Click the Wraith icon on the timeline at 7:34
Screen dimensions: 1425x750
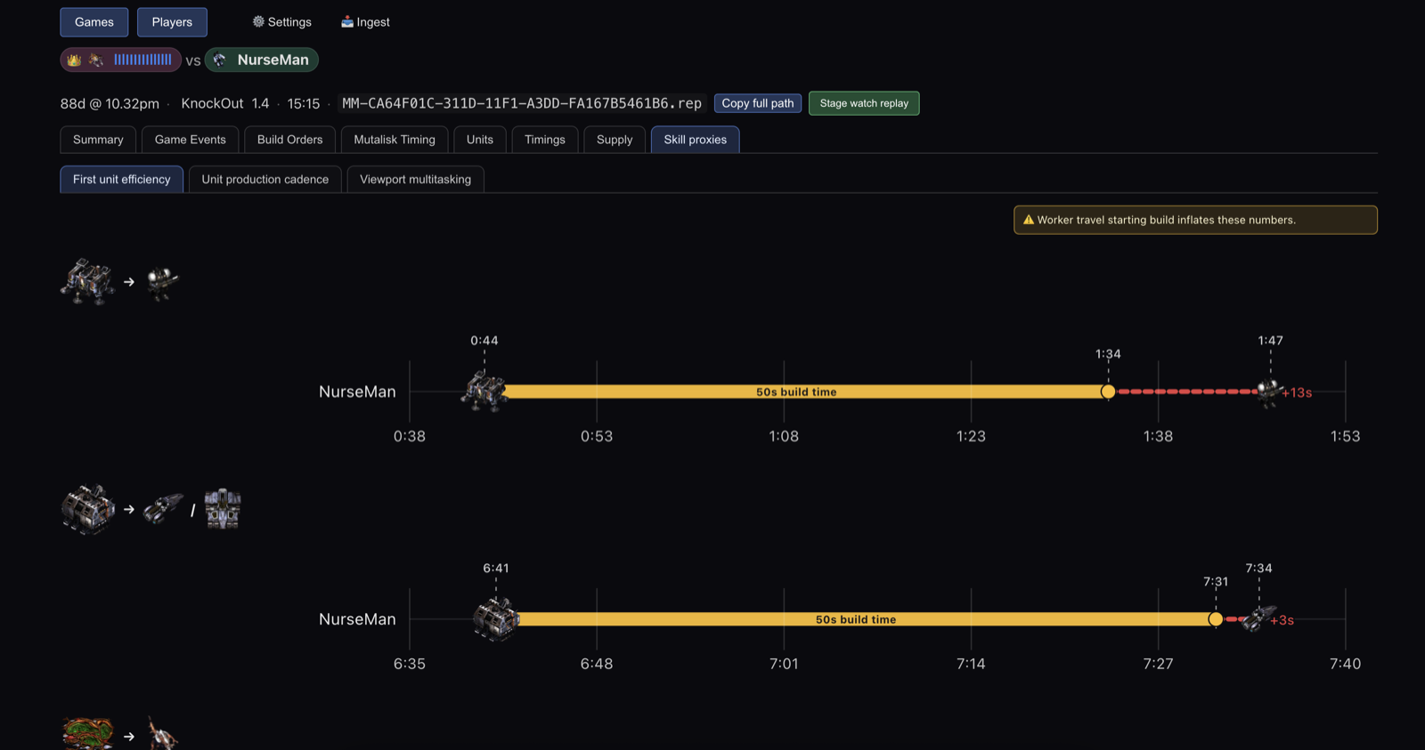point(1258,617)
